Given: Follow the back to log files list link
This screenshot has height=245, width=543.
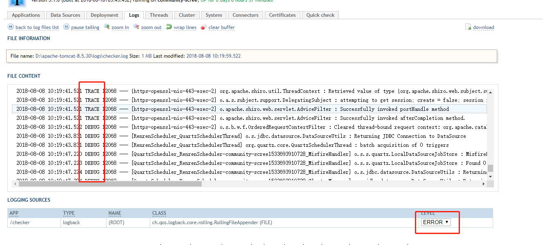Looking at the screenshot, I should pyautogui.click(x=37, y=27).
